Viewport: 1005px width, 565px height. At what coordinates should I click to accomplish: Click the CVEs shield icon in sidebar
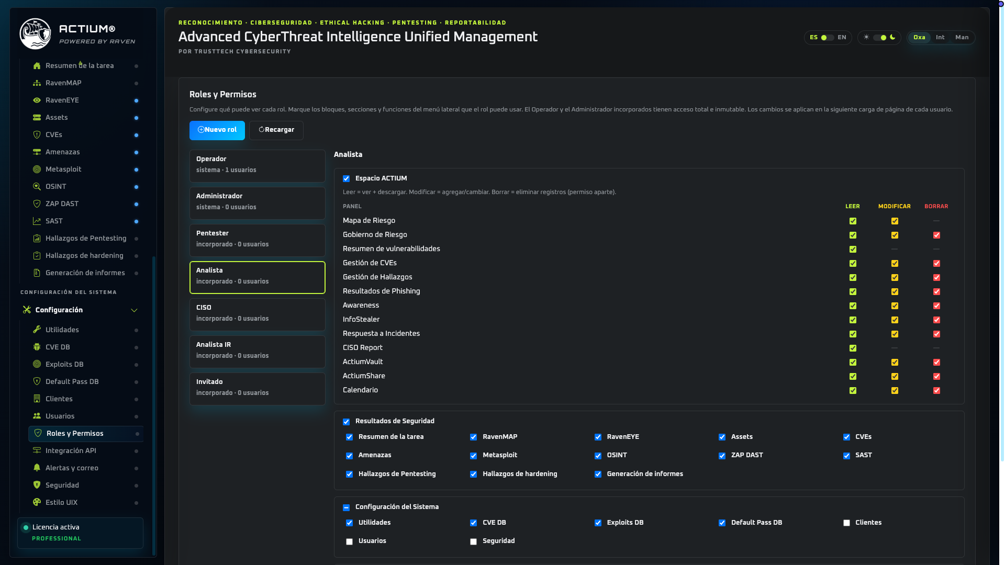[x=37, y=135]
